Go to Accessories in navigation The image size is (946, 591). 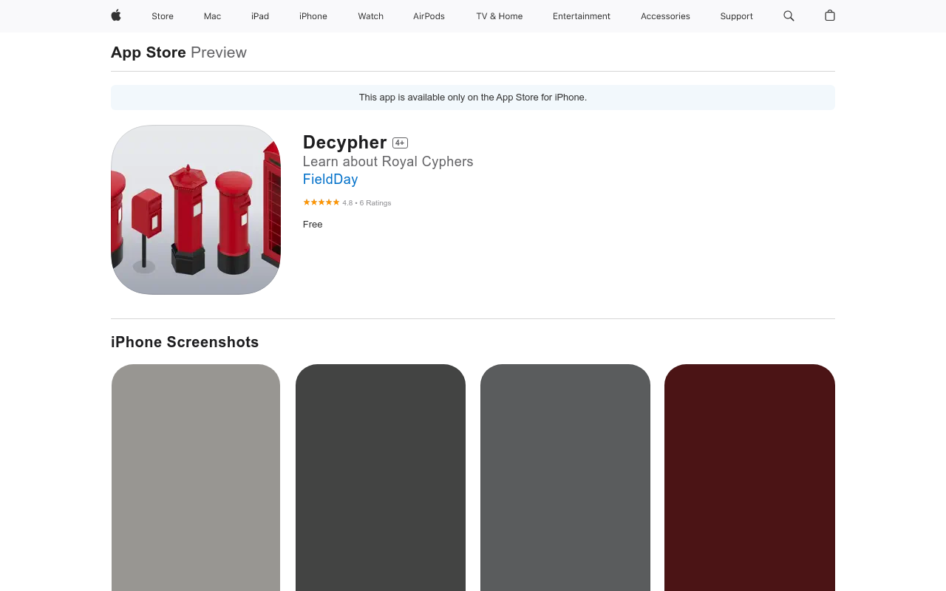coord(665,16)
